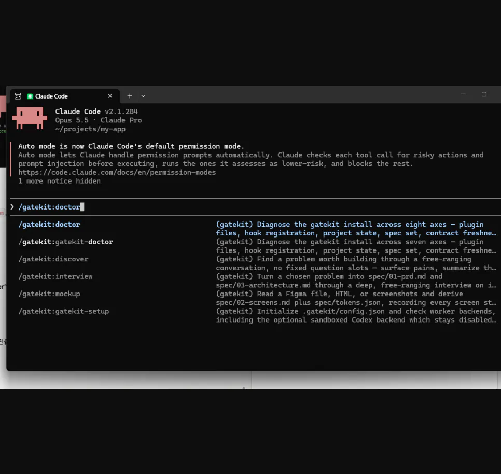The height and width of the screenshot is (474, 501).
Task: Click the version text v2.1.284
Action: coord(121,111)
